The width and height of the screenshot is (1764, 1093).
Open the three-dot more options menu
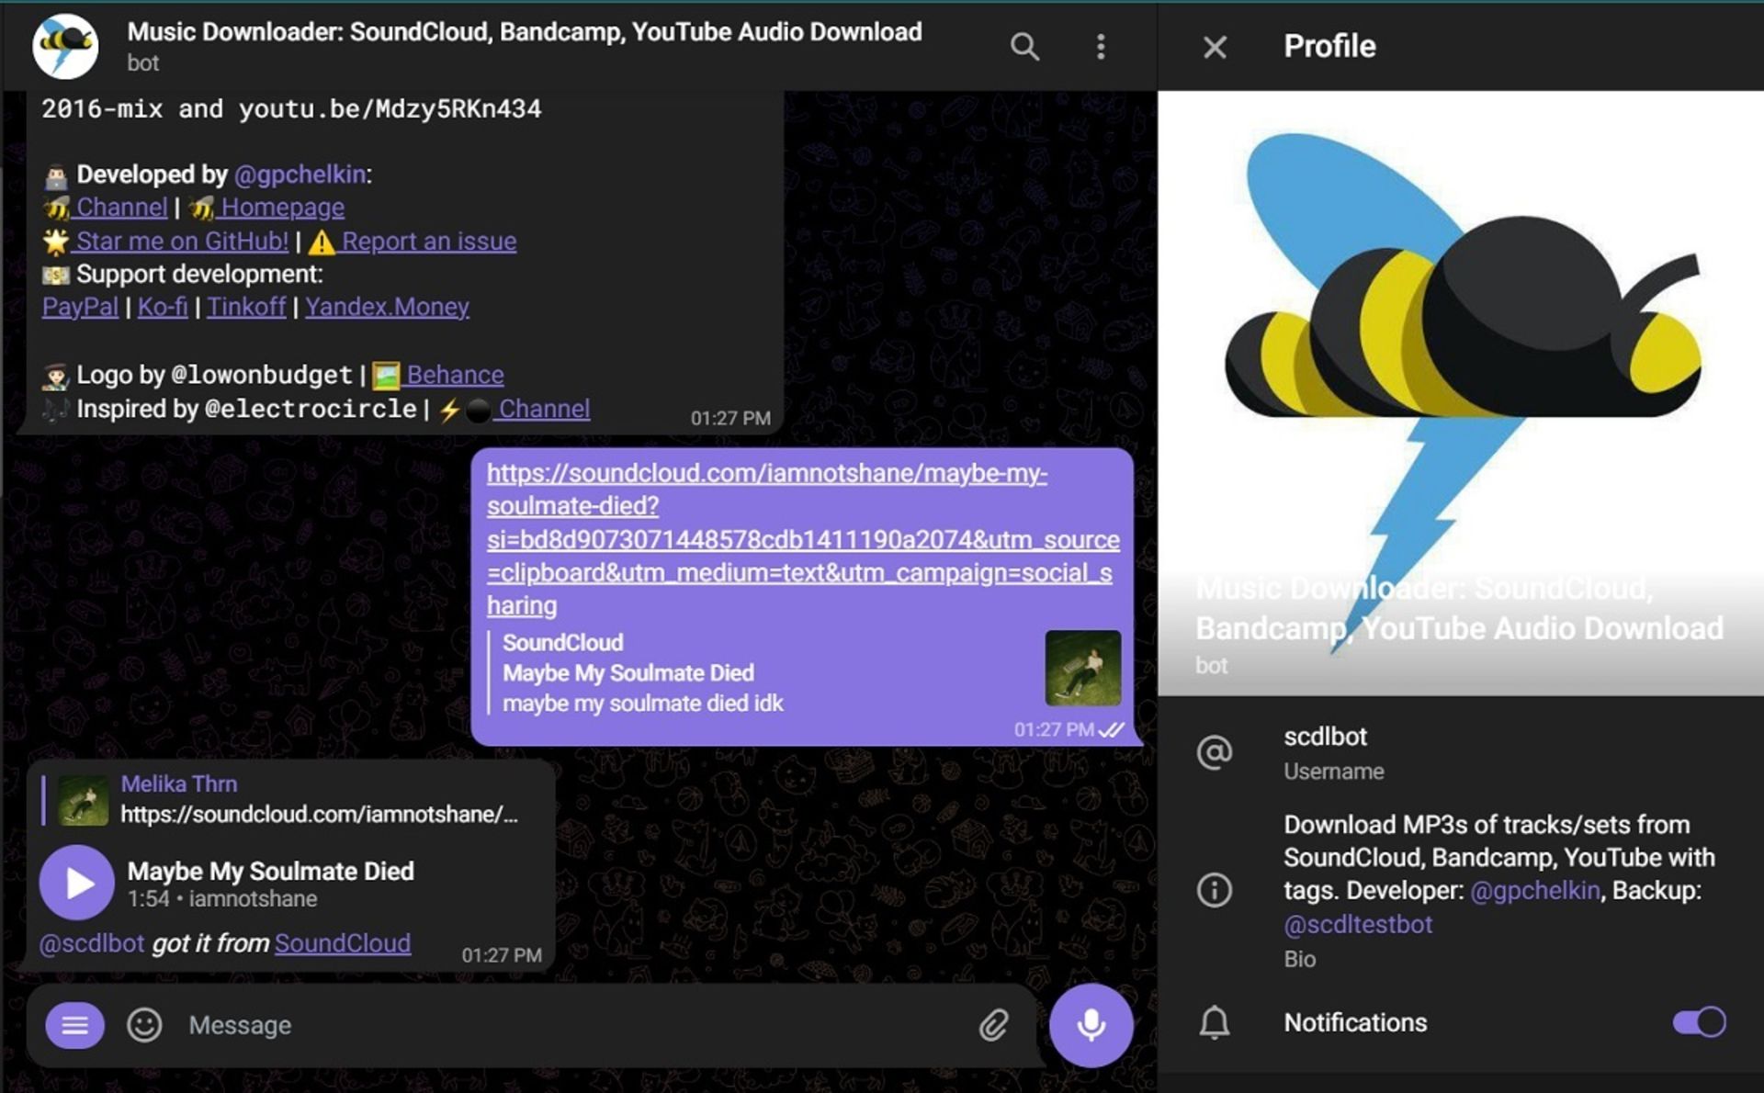coord(1100,47)
